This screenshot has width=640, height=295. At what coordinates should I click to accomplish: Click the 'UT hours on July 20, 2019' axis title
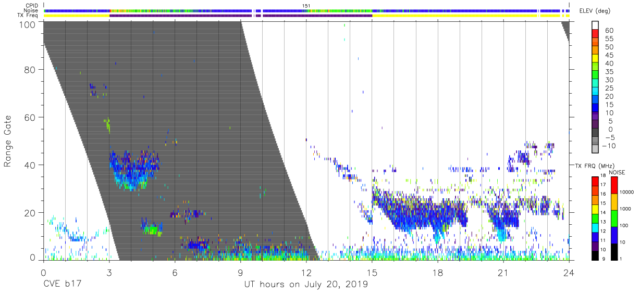point(306,285)
